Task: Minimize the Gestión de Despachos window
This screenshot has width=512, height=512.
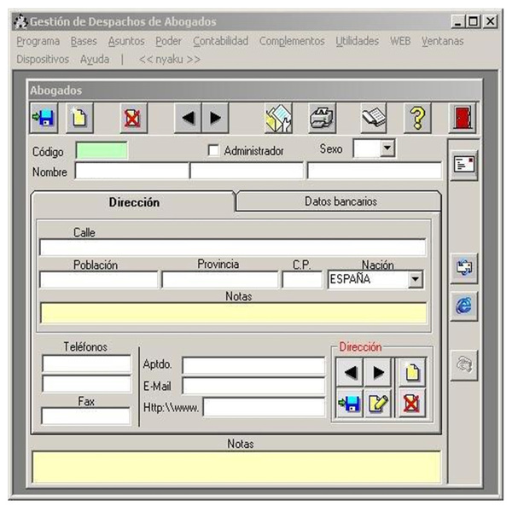Action: click(x=458, y=21)
